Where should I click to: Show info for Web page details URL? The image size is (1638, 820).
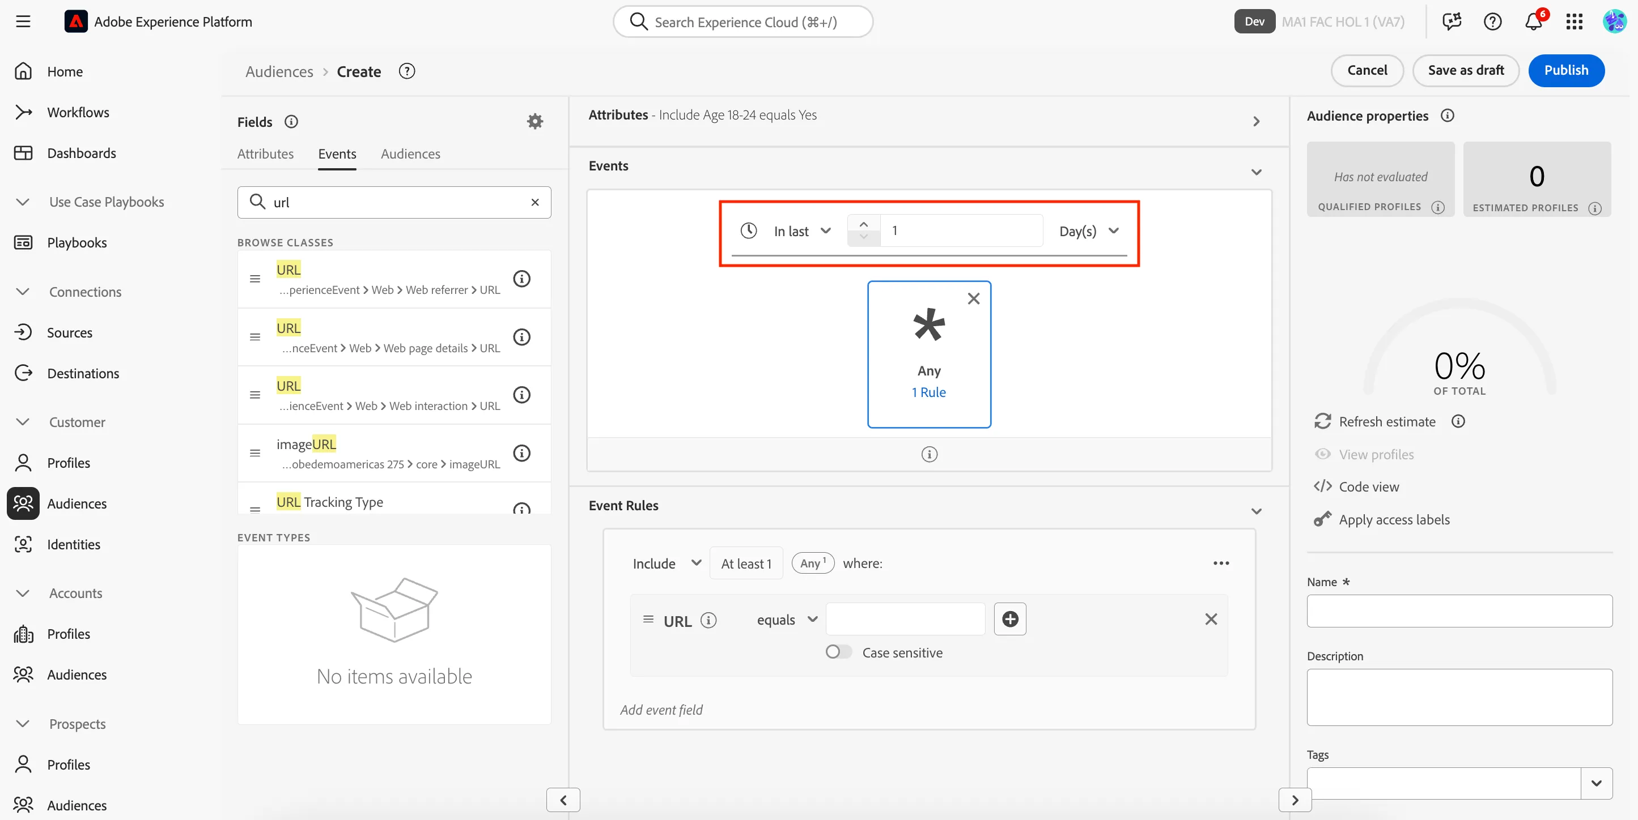[x=521, y=338]
